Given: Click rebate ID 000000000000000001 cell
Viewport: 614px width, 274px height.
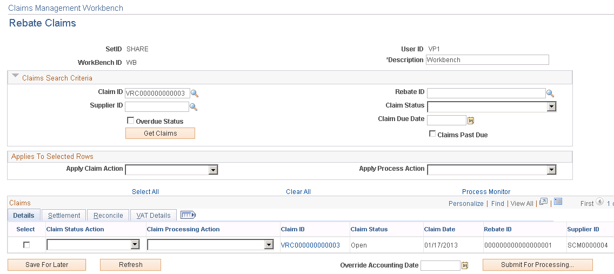Looking at the screenshot, I should (518, 245).
